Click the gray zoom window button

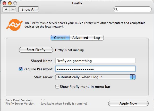(x=15, y=3)
